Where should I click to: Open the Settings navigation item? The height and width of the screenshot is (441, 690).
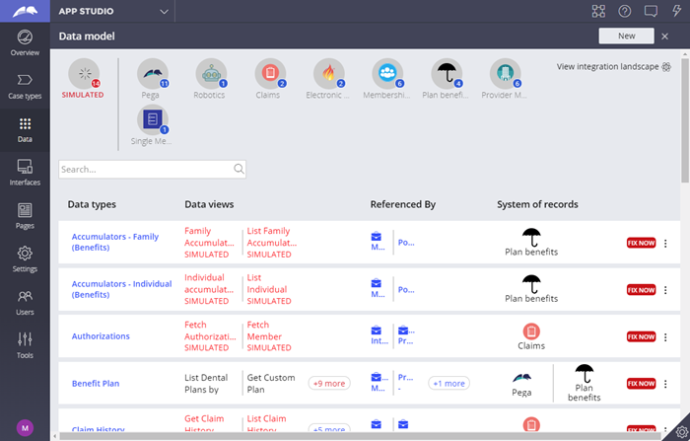point(25,259)
